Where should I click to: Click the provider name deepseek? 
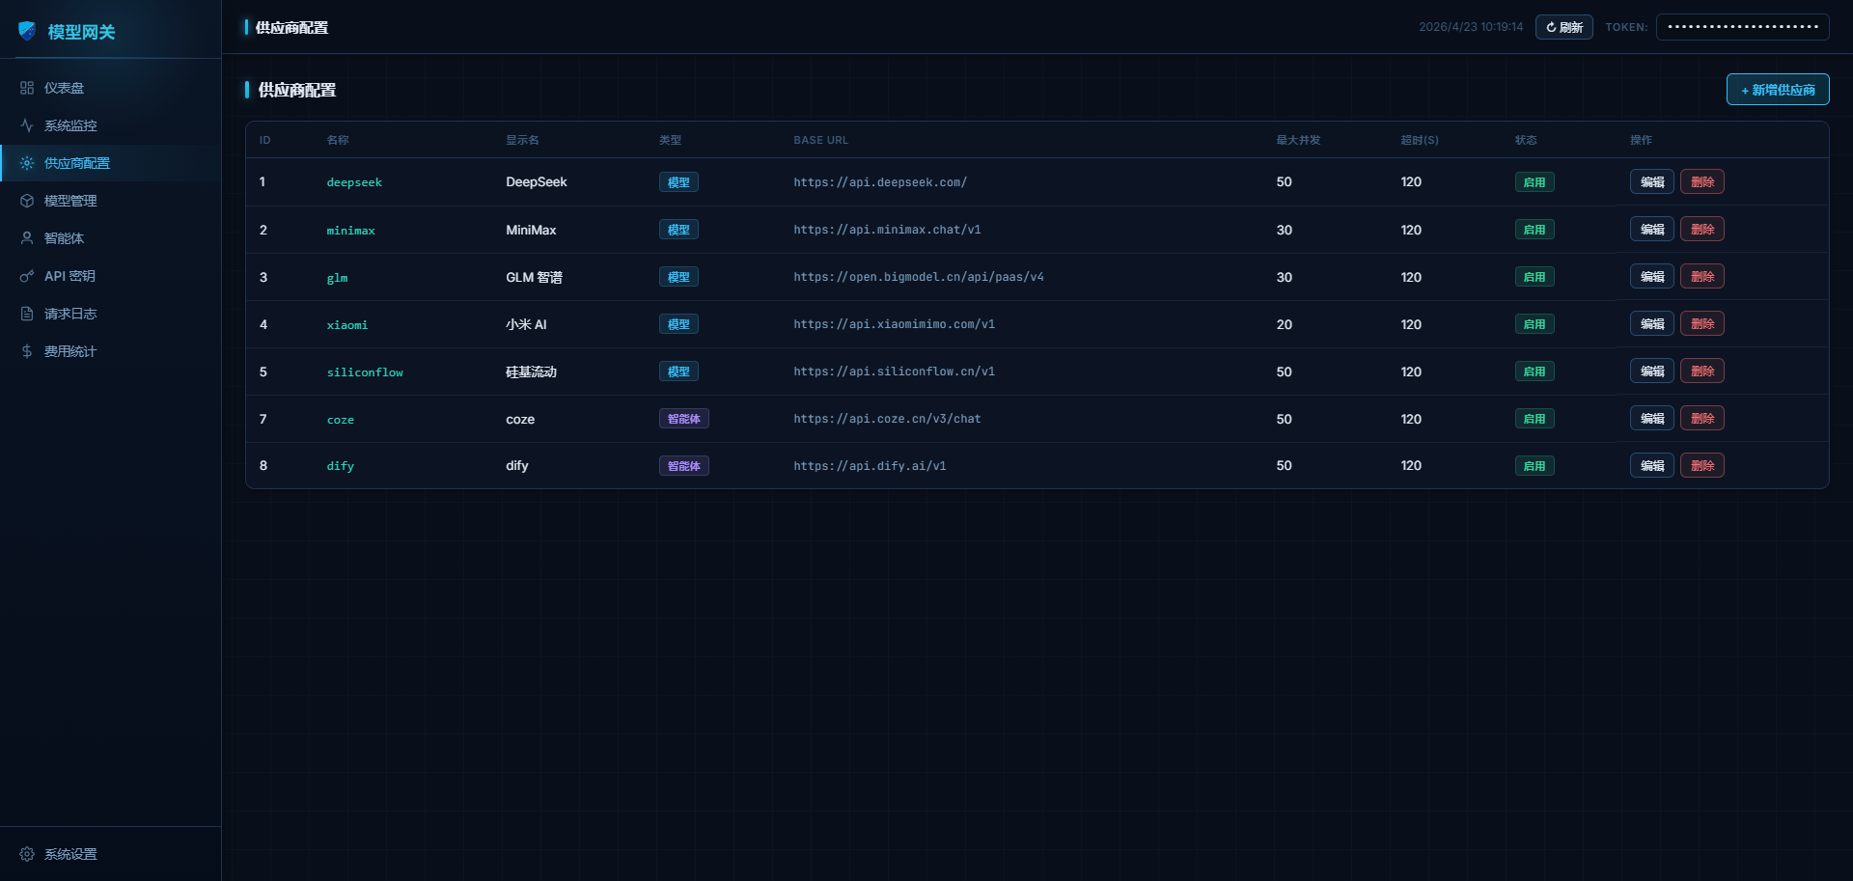pos(354,182)
